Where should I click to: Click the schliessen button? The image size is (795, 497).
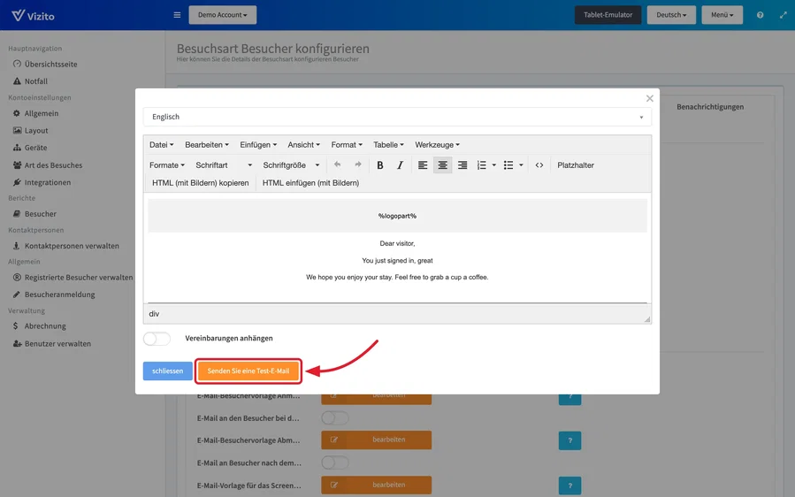pyautogui.click(x=168, y=371)
